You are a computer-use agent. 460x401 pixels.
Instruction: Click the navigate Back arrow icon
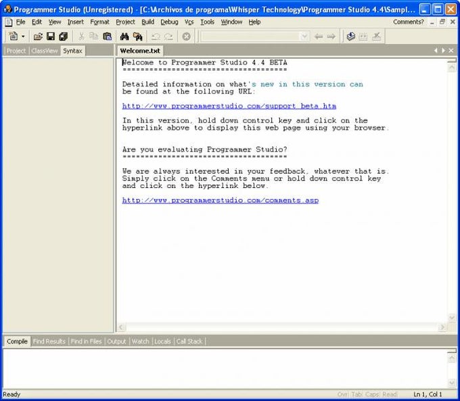[319, 37]
